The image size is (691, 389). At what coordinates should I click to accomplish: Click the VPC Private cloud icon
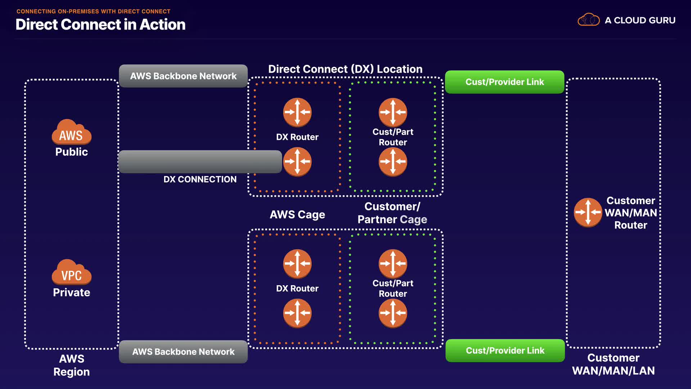(71, 272)
